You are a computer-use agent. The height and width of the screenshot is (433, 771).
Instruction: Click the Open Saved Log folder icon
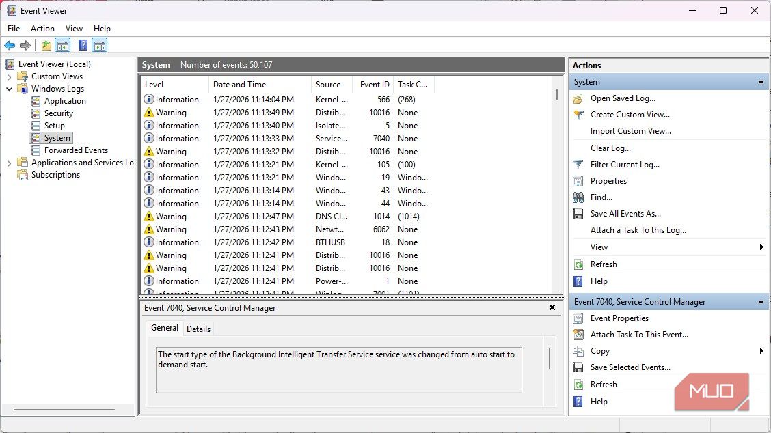[x=578, y=99]
